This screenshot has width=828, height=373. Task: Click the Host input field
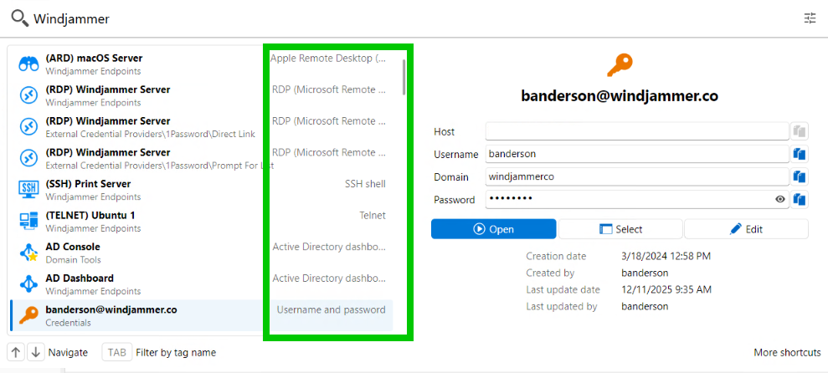pyautogui.click(x=637, y=131)
